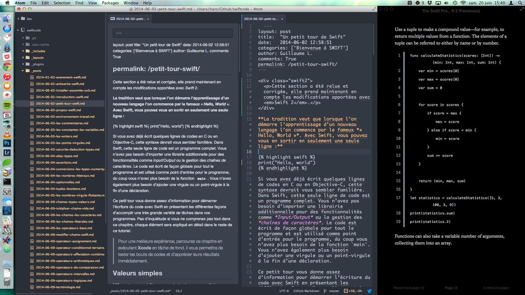Viewport: 525px width, 295px height.
Task: Click 'Revenir à la page 12' link
Action: click(x=408, y=288)
